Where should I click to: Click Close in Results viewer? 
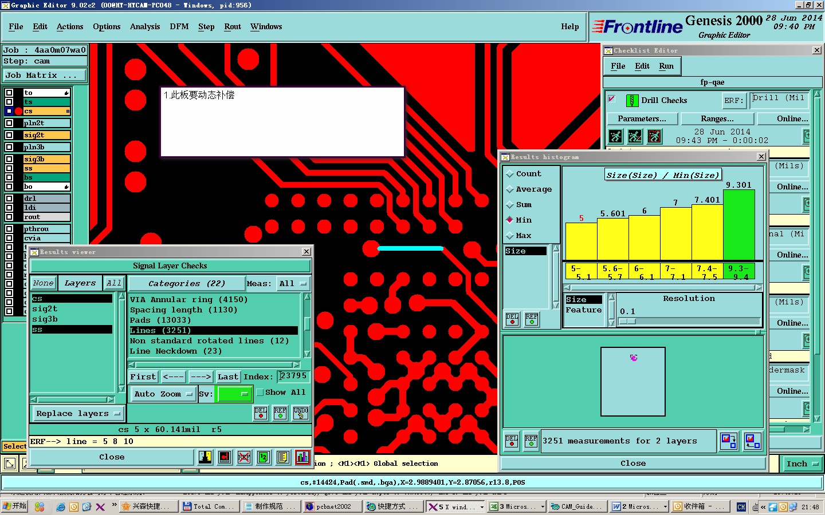point(112,457)
